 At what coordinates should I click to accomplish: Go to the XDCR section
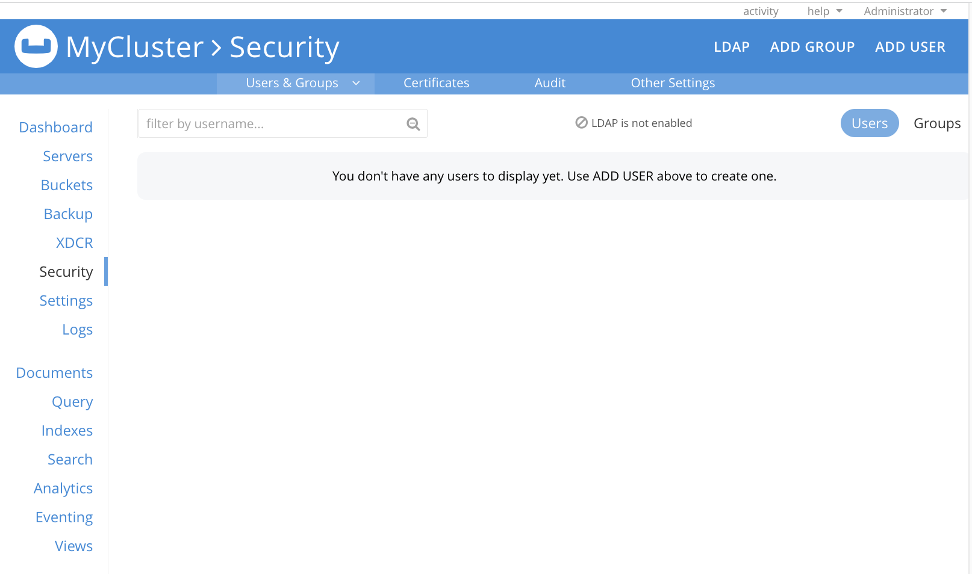point(74,242)
